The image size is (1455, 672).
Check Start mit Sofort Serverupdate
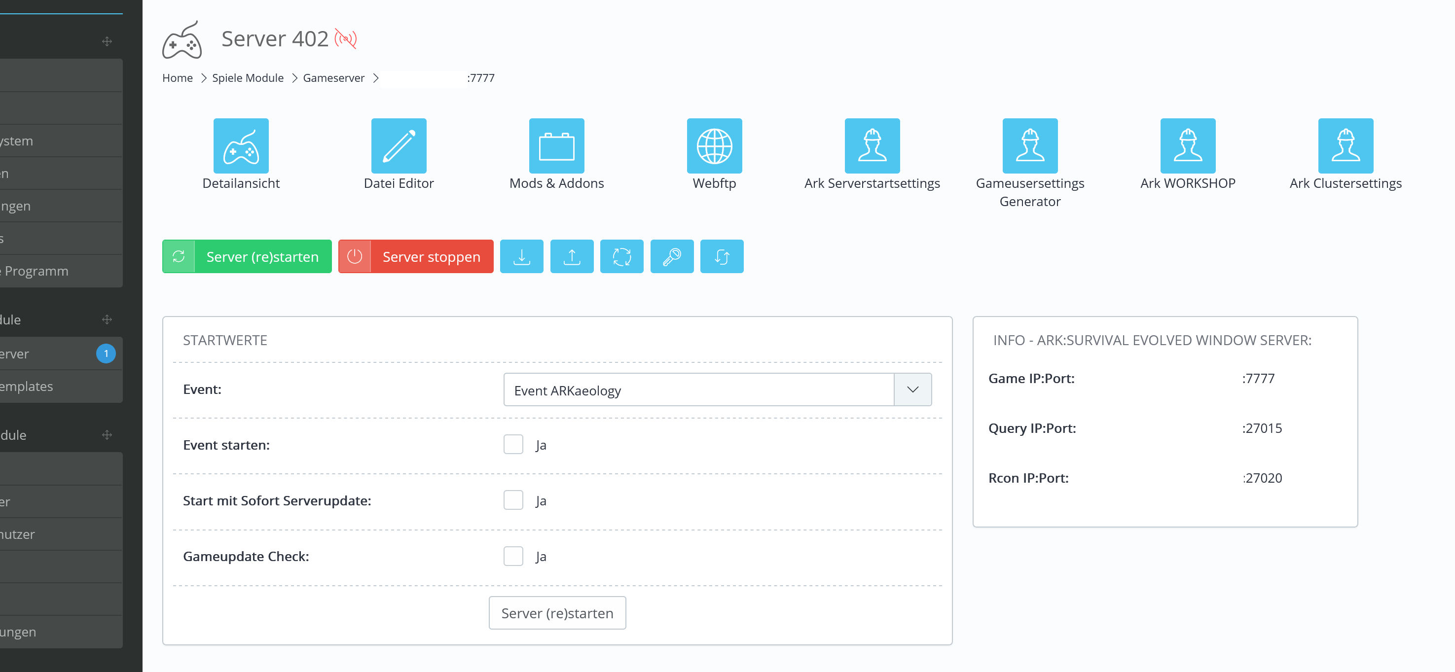(513, 500)
